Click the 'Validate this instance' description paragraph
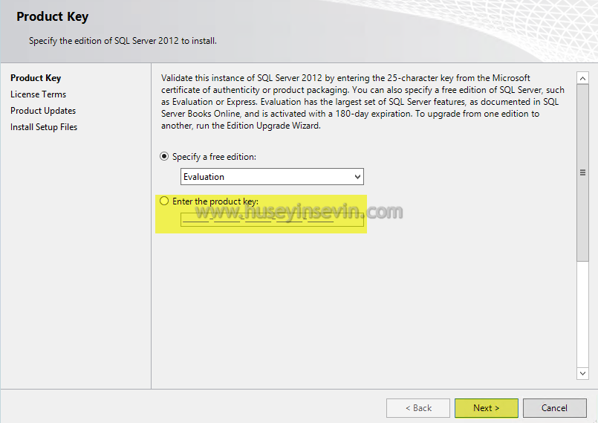Image resolution: width=598 pixels, height=423 pixels. click(363, 102)
